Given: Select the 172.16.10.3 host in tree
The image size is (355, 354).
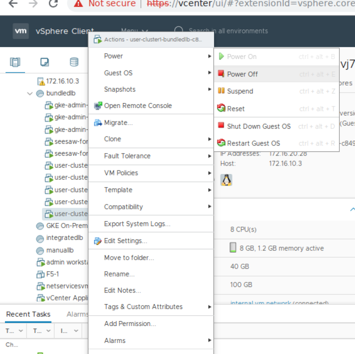Looking at the screenshot, I should click(62, 81).
